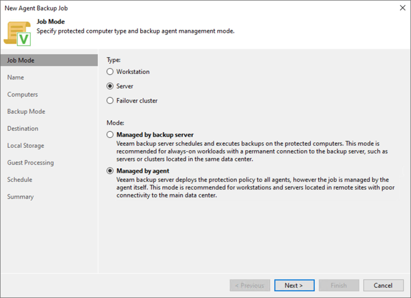Screen dimensions: 411x298
Task: Click the 'Mode:' section label
Action: [116, 123]
